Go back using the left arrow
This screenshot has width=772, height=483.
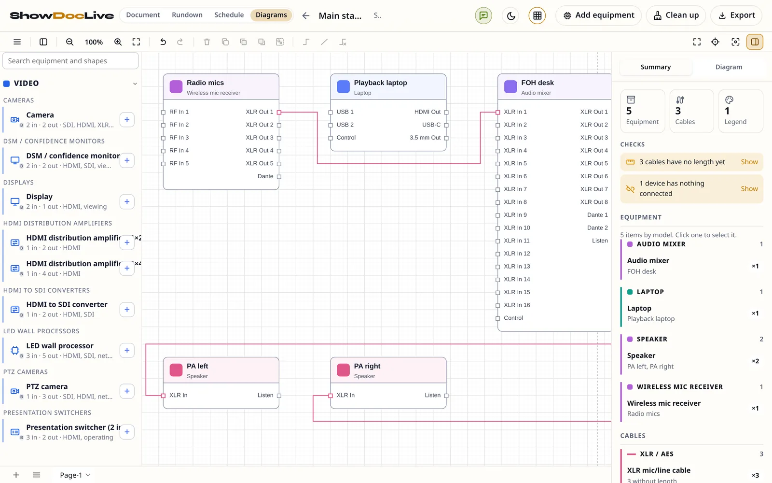(306, 16)
